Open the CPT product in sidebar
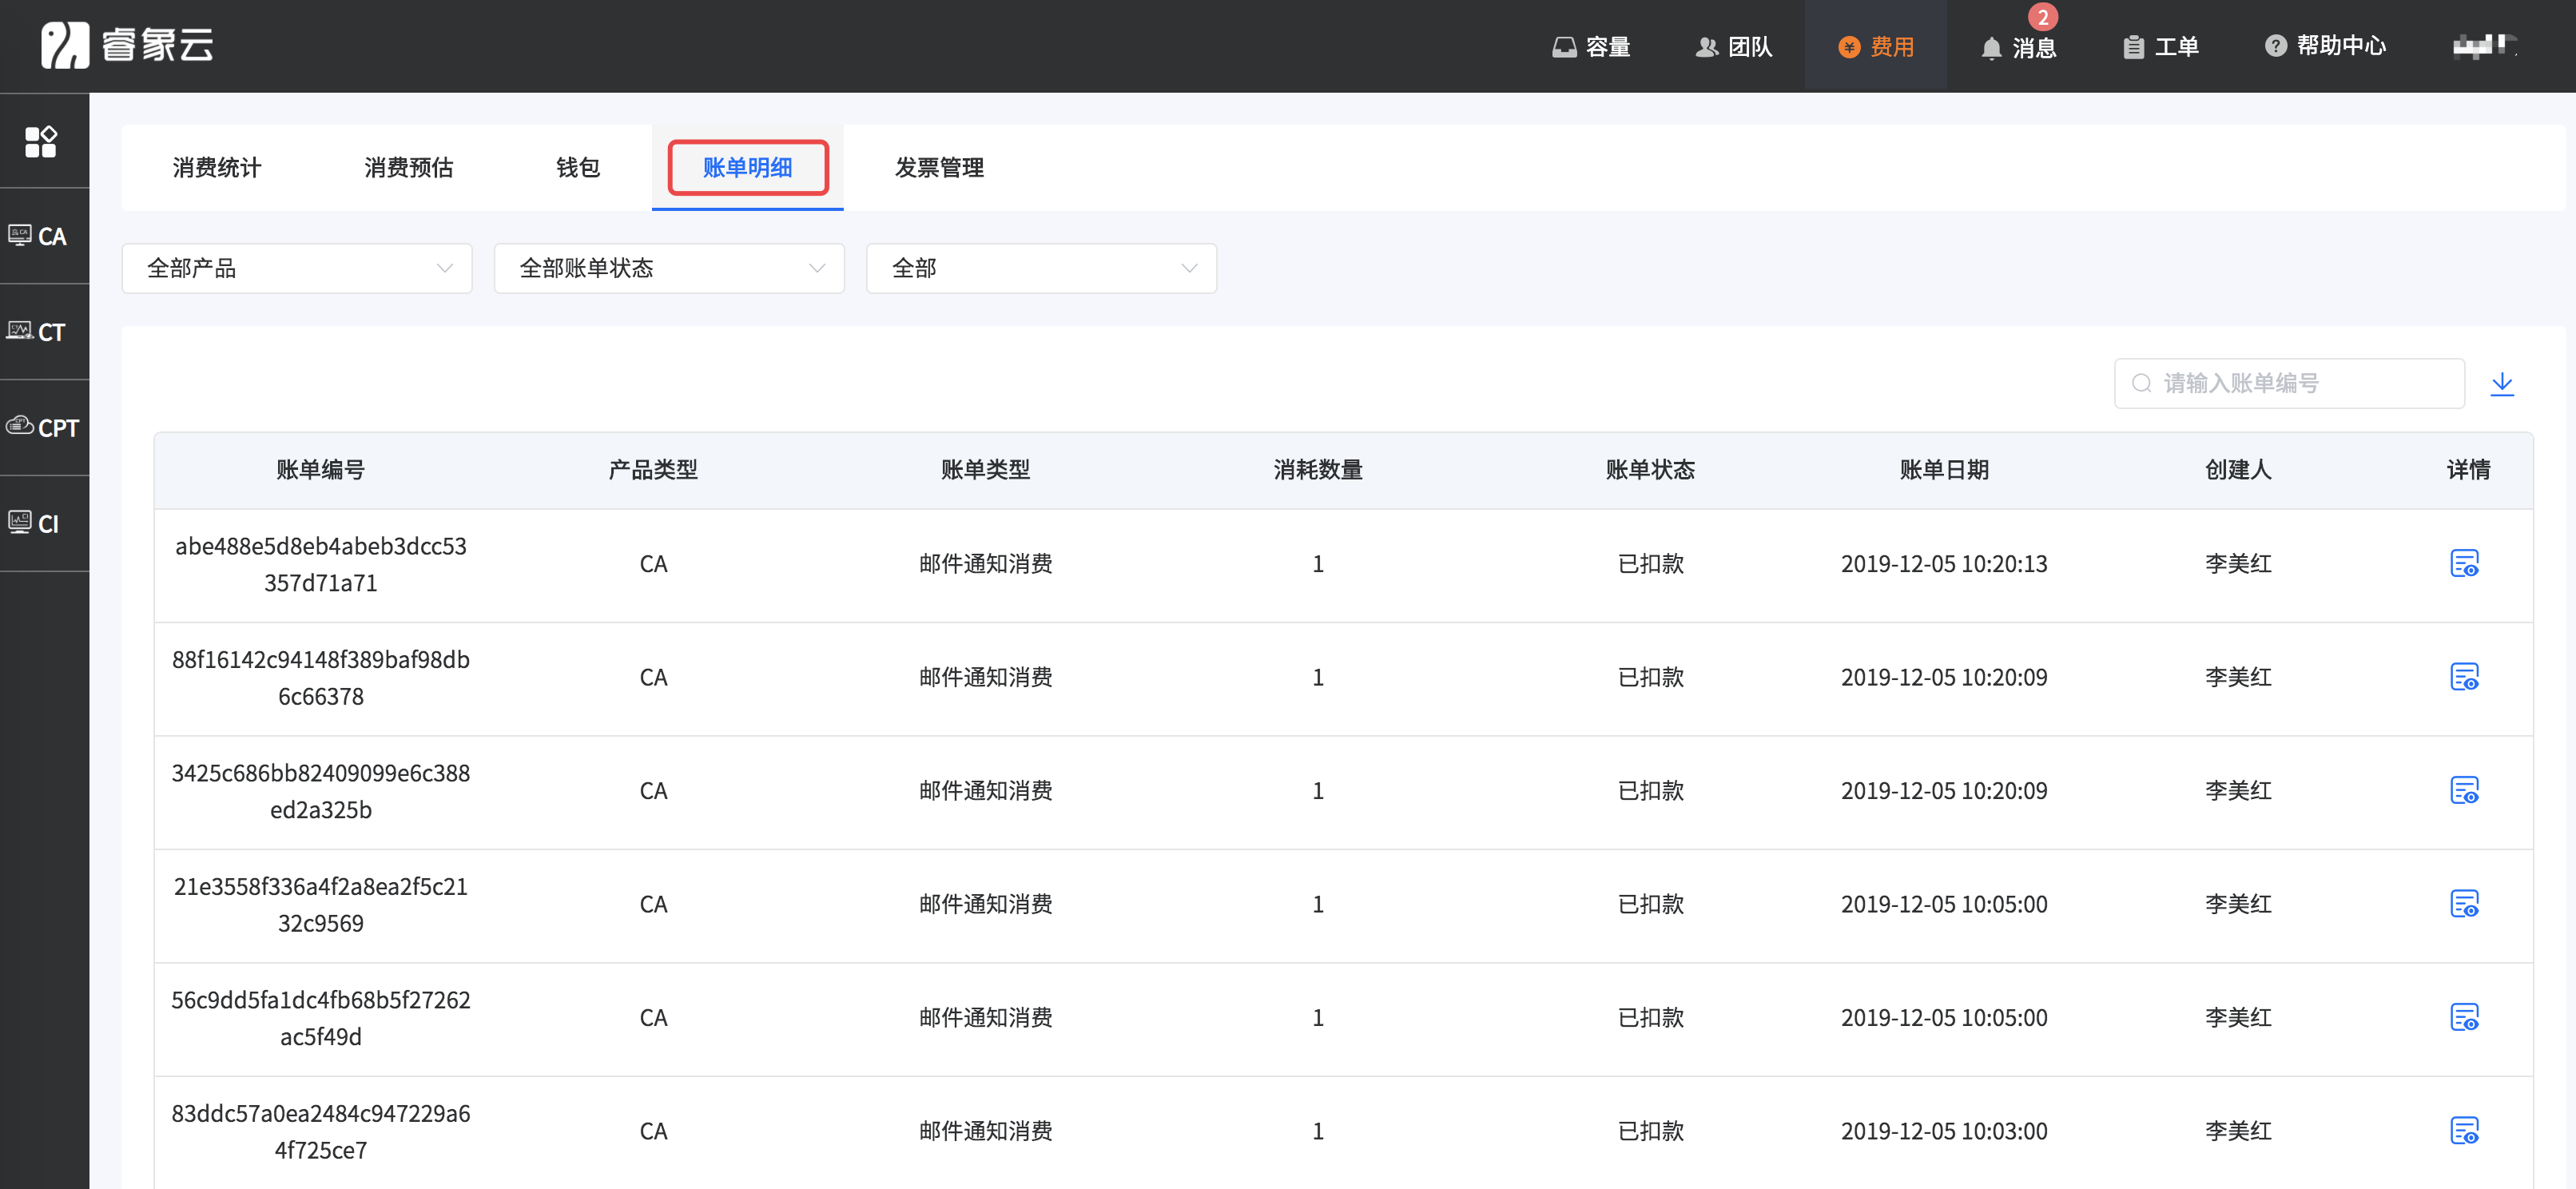Screen dimensions: 2576x1189 pyautogui.click(x=43, y=427)
